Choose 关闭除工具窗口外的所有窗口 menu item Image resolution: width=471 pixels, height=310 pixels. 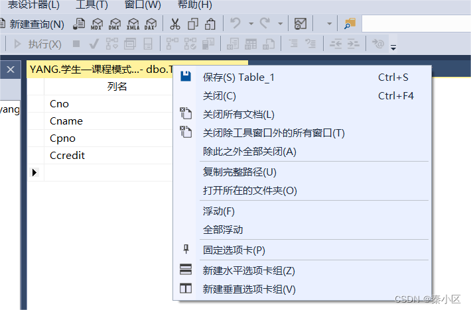[x=303, y=133]
